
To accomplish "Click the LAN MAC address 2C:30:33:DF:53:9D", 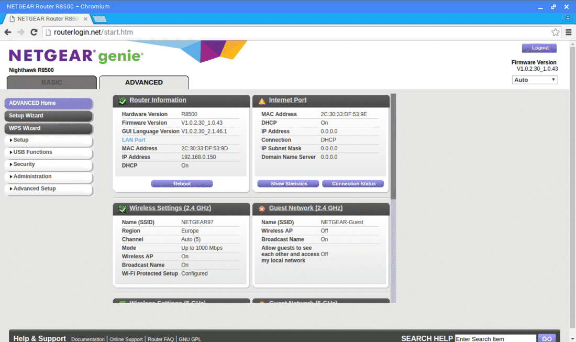I will click(x=204, y=148).
